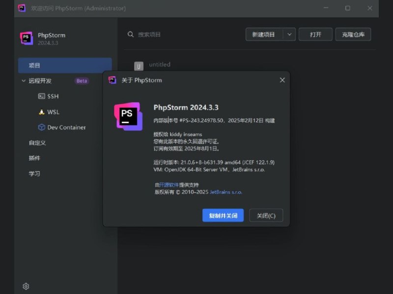393x294 pixels.
Task: Maximize the PhpStorm welcome window
Action: (x=348, y=8)
